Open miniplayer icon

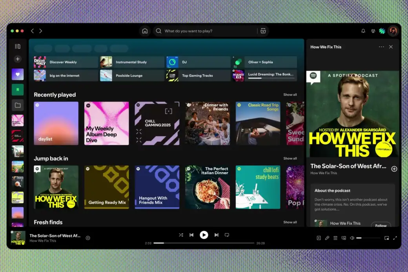387,238
